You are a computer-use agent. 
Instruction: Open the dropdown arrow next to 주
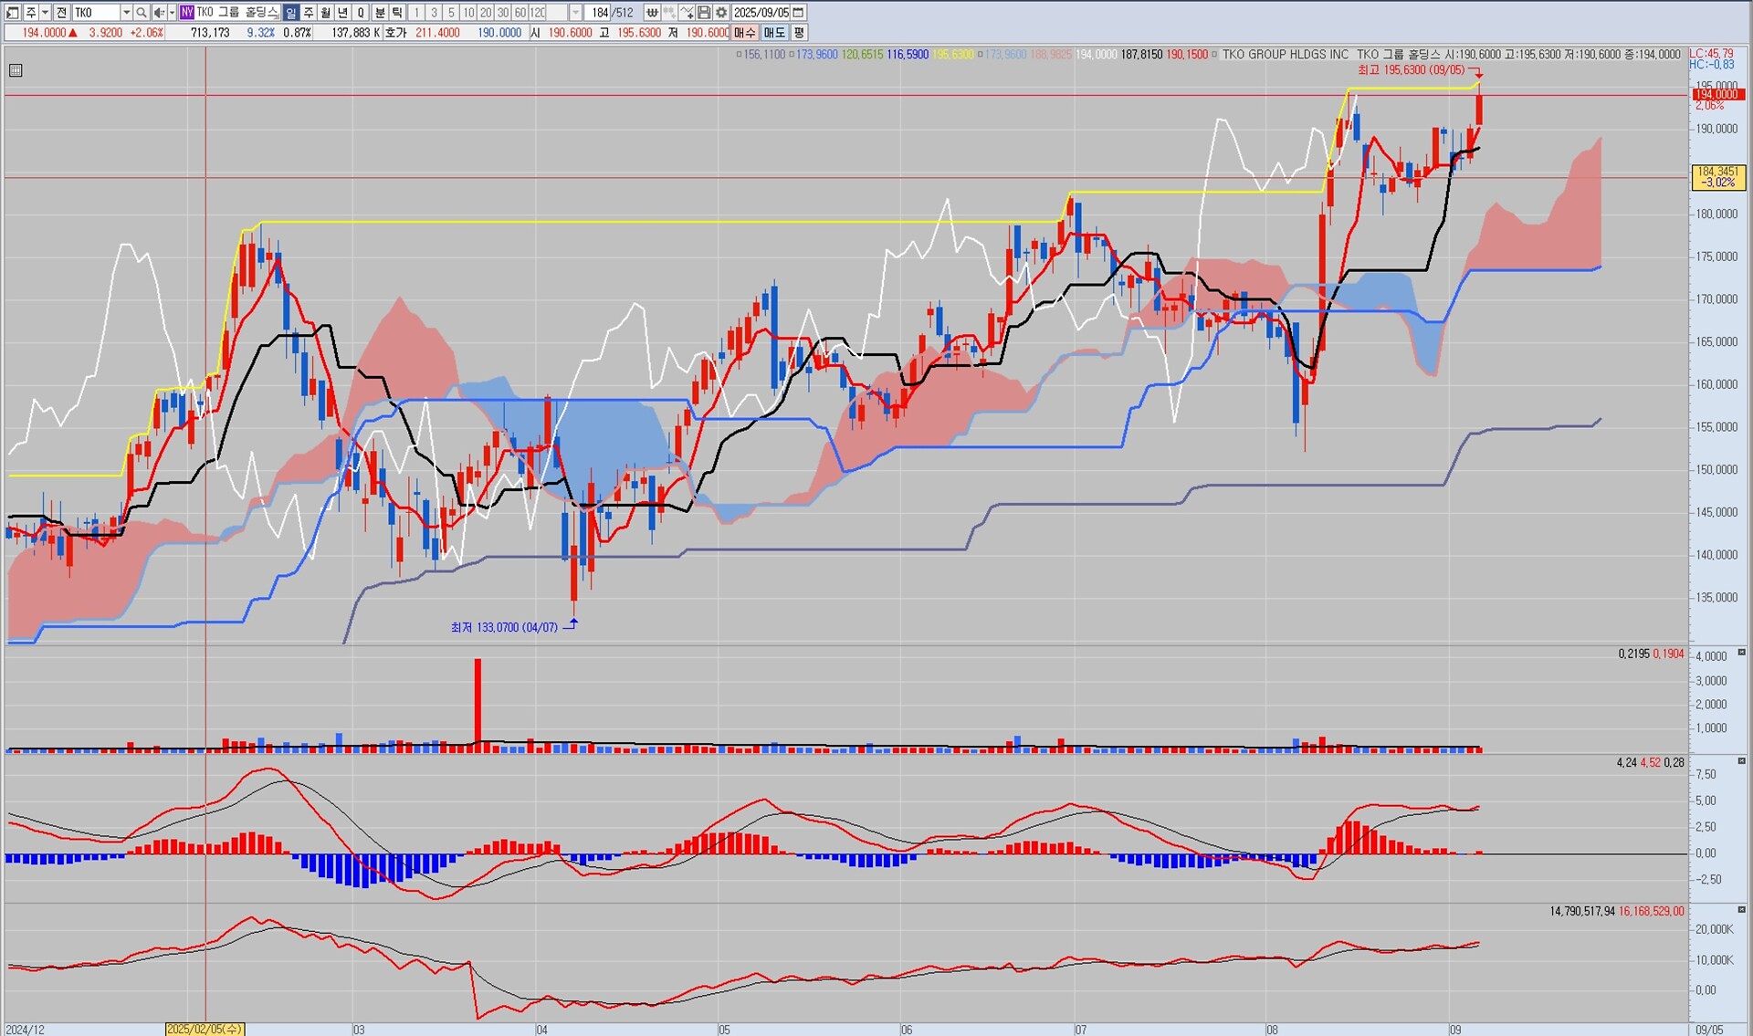[45, 13]
